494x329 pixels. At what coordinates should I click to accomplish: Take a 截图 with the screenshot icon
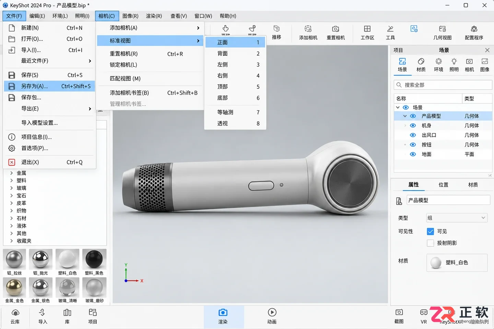tap(399, 313)
